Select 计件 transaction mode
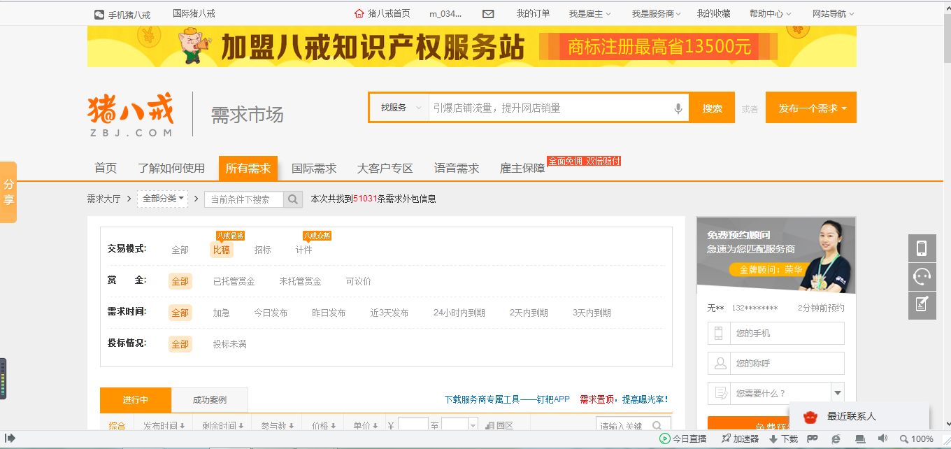This screenshot has width=951, height=449. (x=303, y=250)
